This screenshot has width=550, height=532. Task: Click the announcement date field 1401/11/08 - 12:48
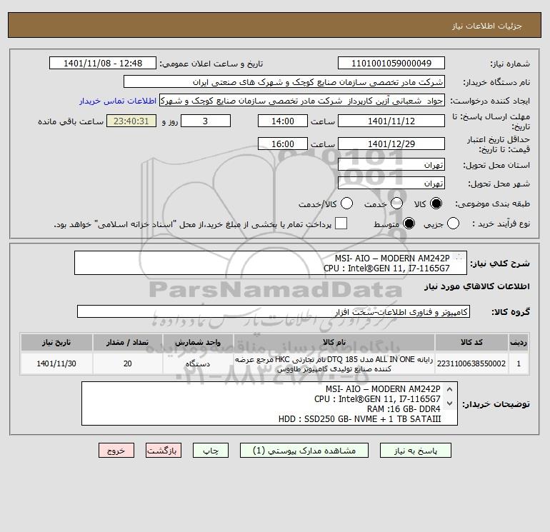tap(103, 63)
